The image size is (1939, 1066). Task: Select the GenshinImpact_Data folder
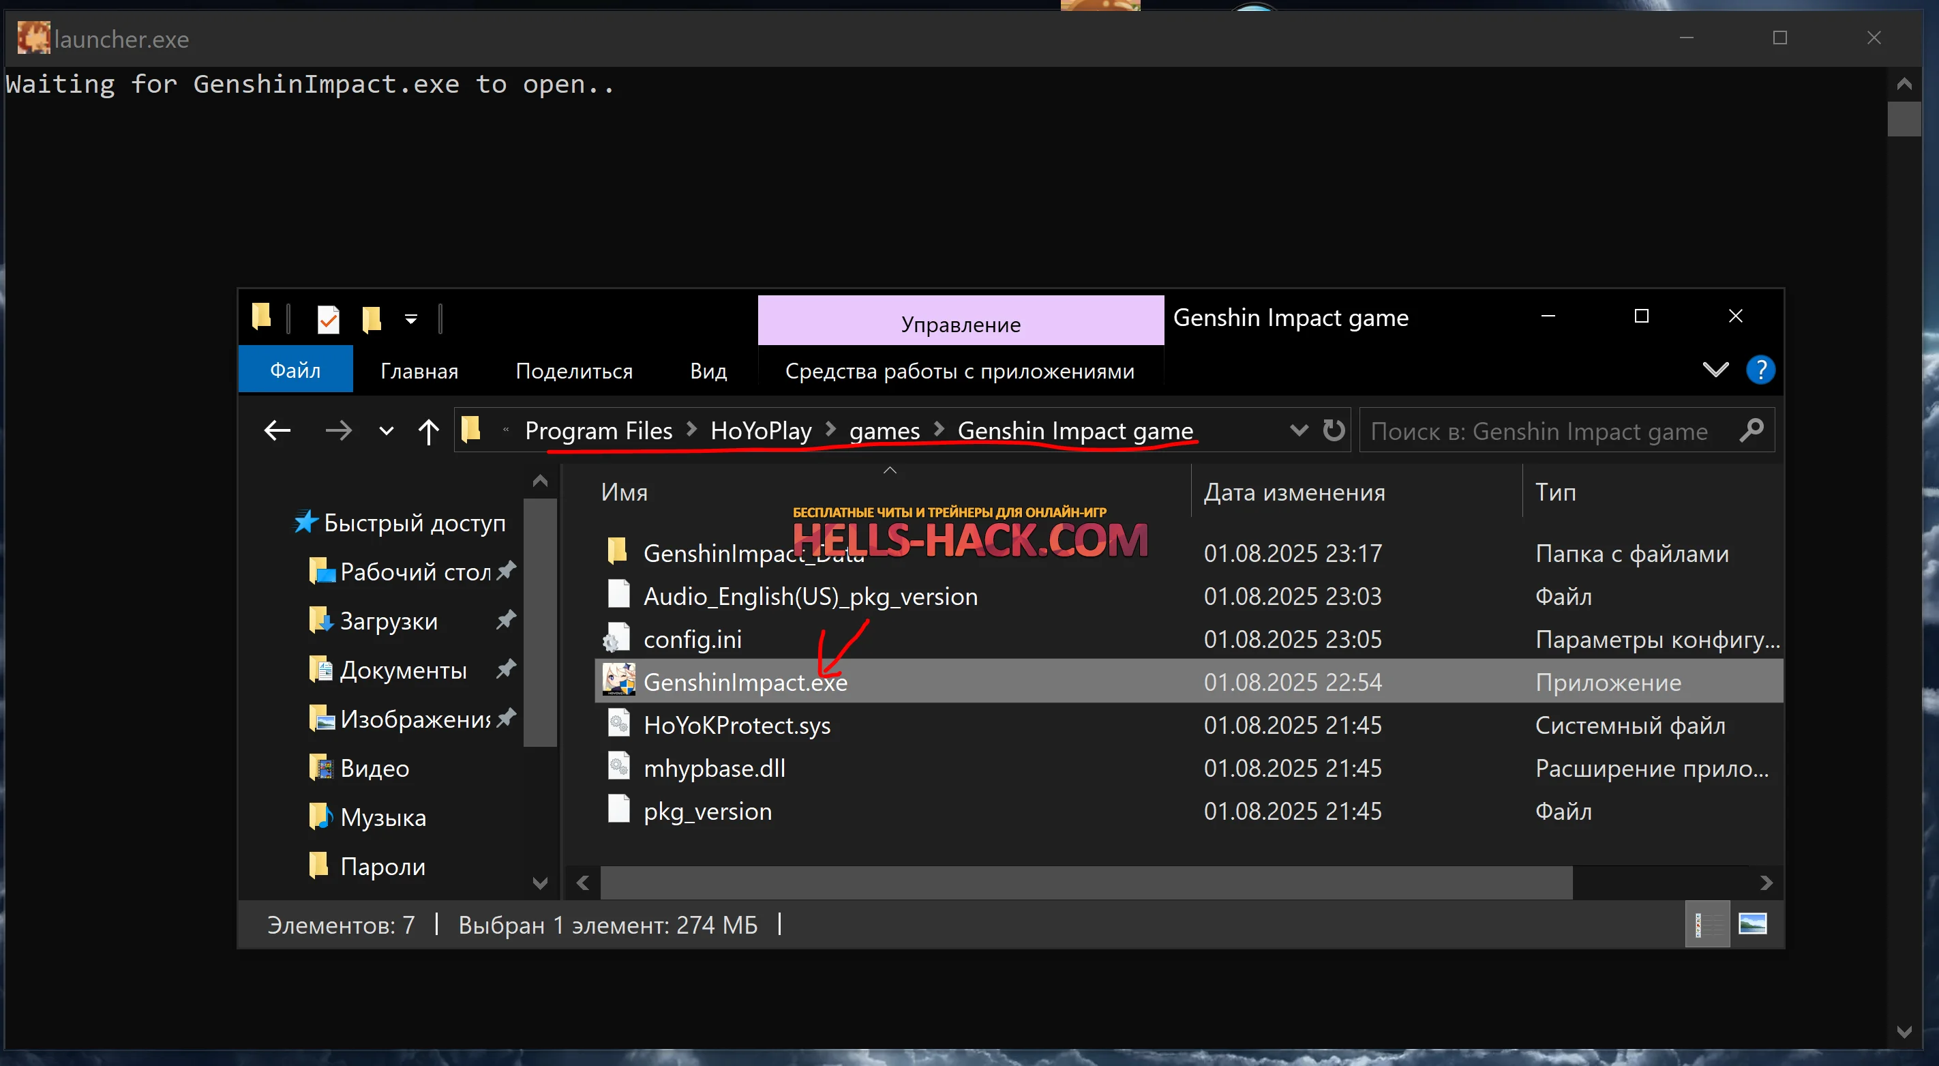(x=753, y=553)
